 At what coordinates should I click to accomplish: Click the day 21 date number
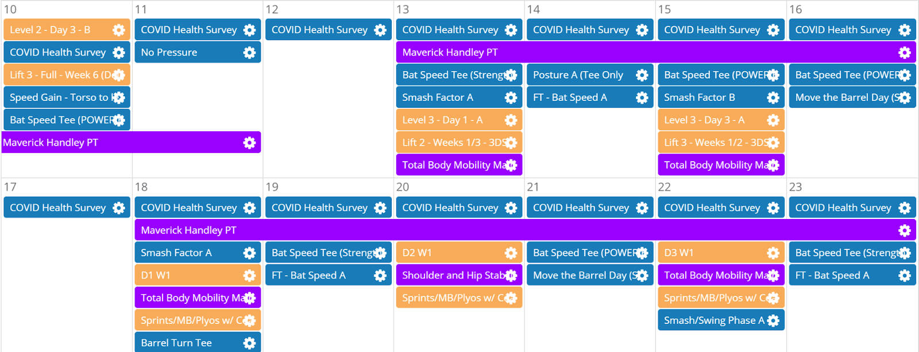[x=533, y=187]
